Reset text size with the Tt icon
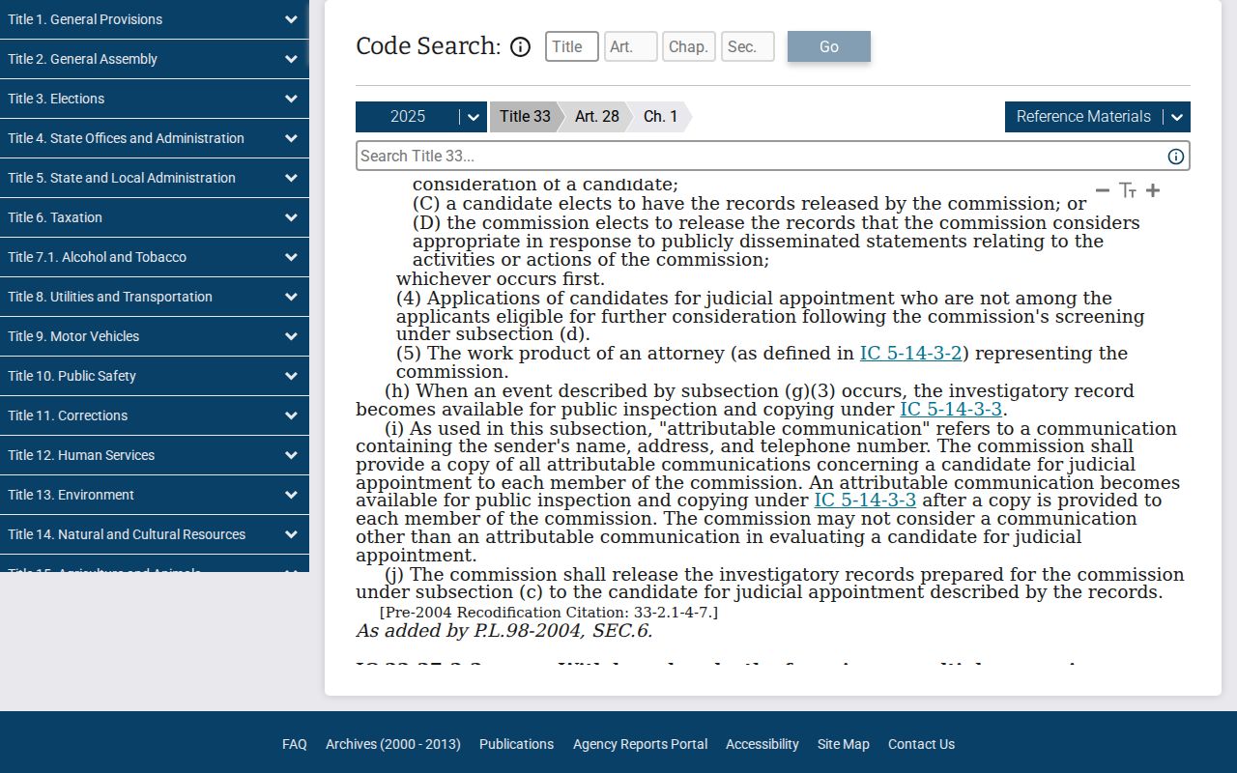 tap(1128, 190)
